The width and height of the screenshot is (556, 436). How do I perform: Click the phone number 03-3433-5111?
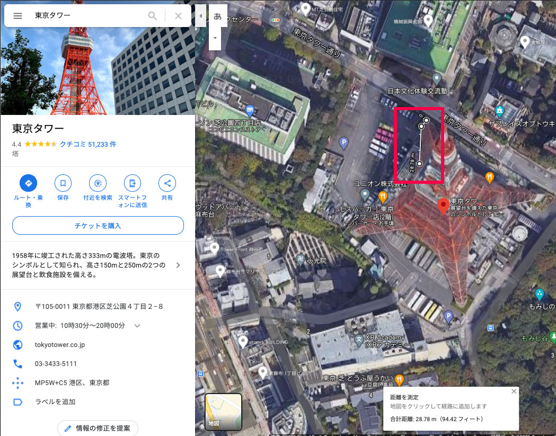56,364
